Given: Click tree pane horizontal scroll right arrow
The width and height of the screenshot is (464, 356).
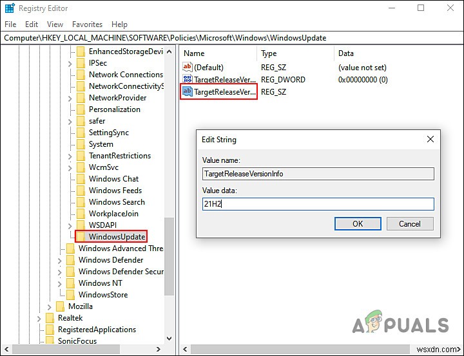Looking at the screenshot, I should [159, 350].
